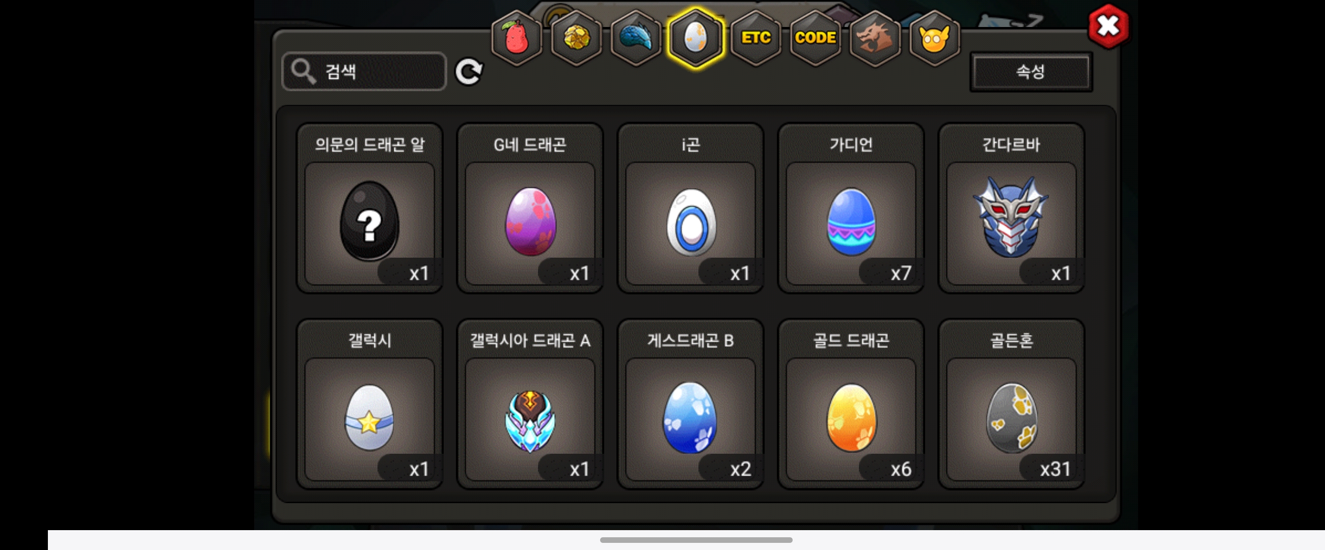
Task: Open the red fruit food category tab
Action: coord(517,38)
